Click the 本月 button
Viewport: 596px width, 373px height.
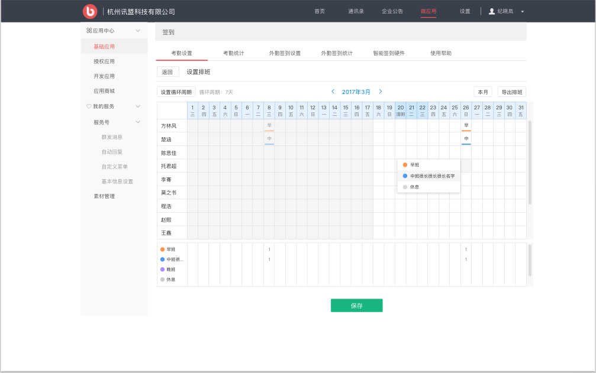click(483, 92)
